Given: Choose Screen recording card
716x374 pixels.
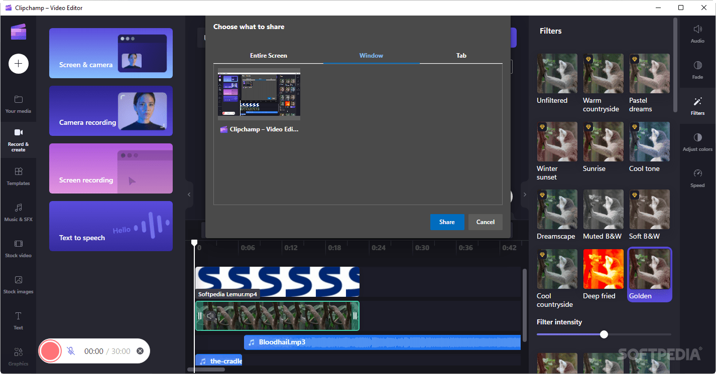Looking at the screenshot, I should 111,168.
